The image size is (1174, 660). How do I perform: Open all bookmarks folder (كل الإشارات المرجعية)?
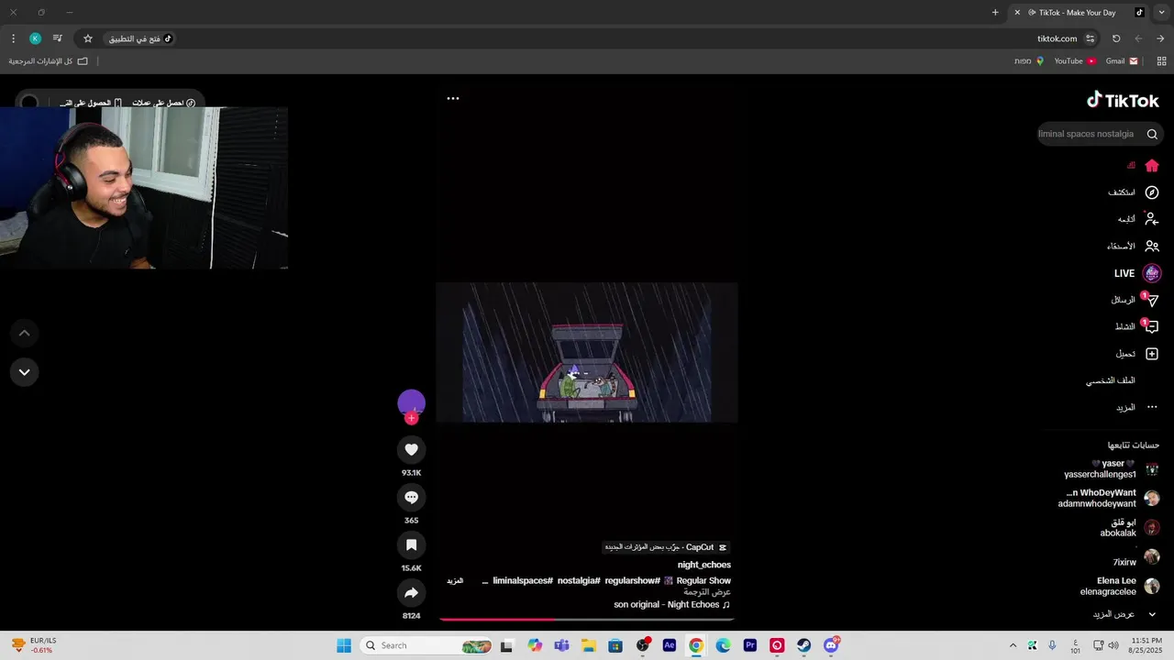(x=48, y=61)
